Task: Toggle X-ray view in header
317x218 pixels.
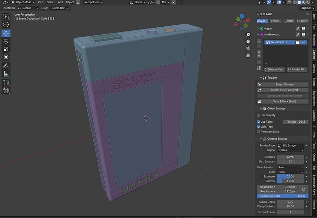Action: [x=289, y=2]
